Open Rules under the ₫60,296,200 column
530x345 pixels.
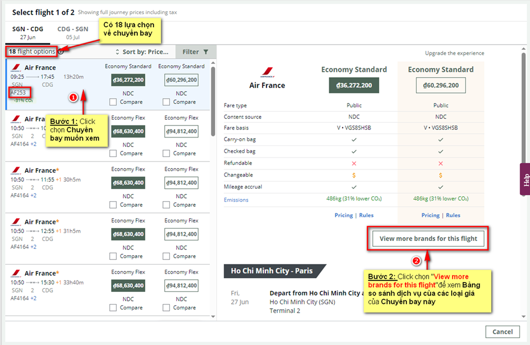[x=453, y=215]
